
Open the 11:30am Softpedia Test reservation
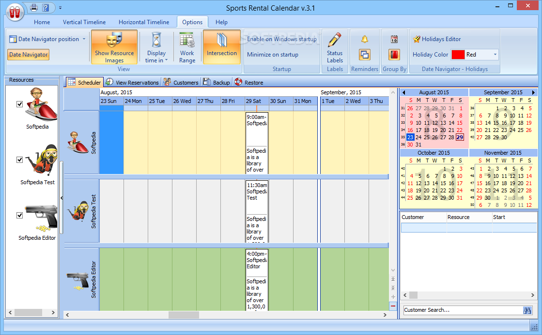pyautogui.click(x=257, y=211)
